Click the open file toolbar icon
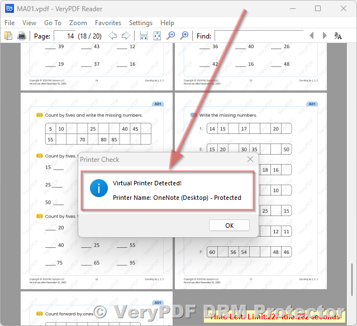Viewport: 357px width, 326px height. point(8,36)
